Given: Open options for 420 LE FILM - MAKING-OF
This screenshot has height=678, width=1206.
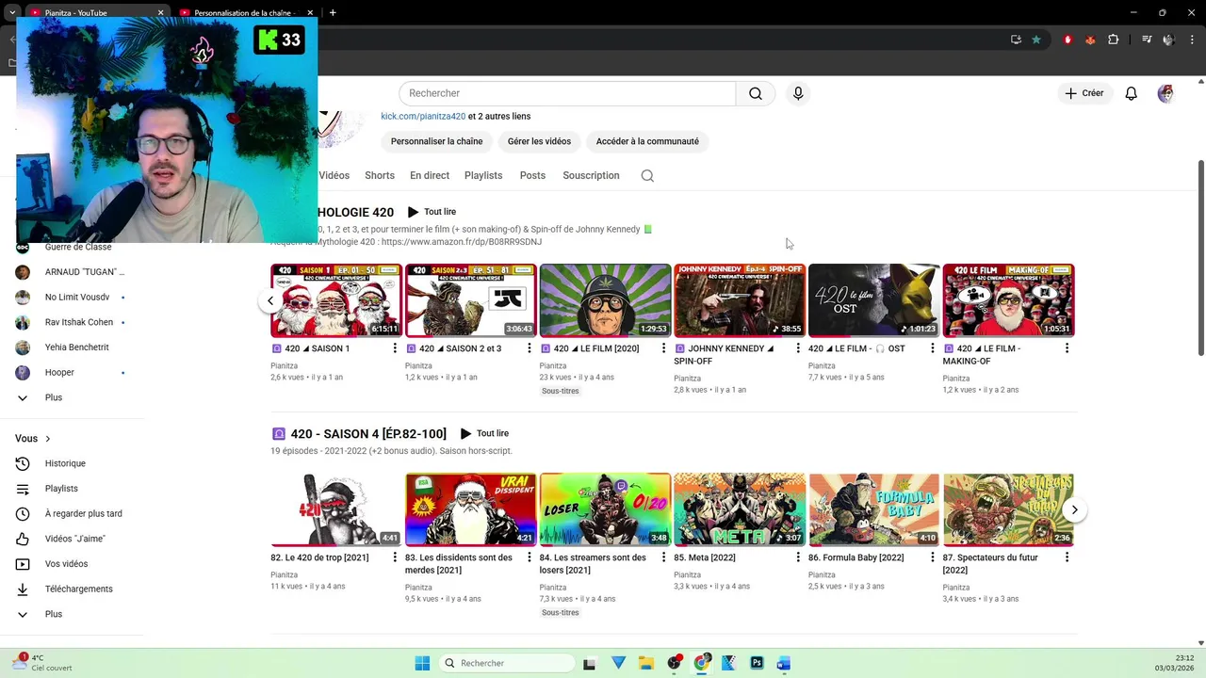Looking at the screenshot, I should pos(1067,348).
